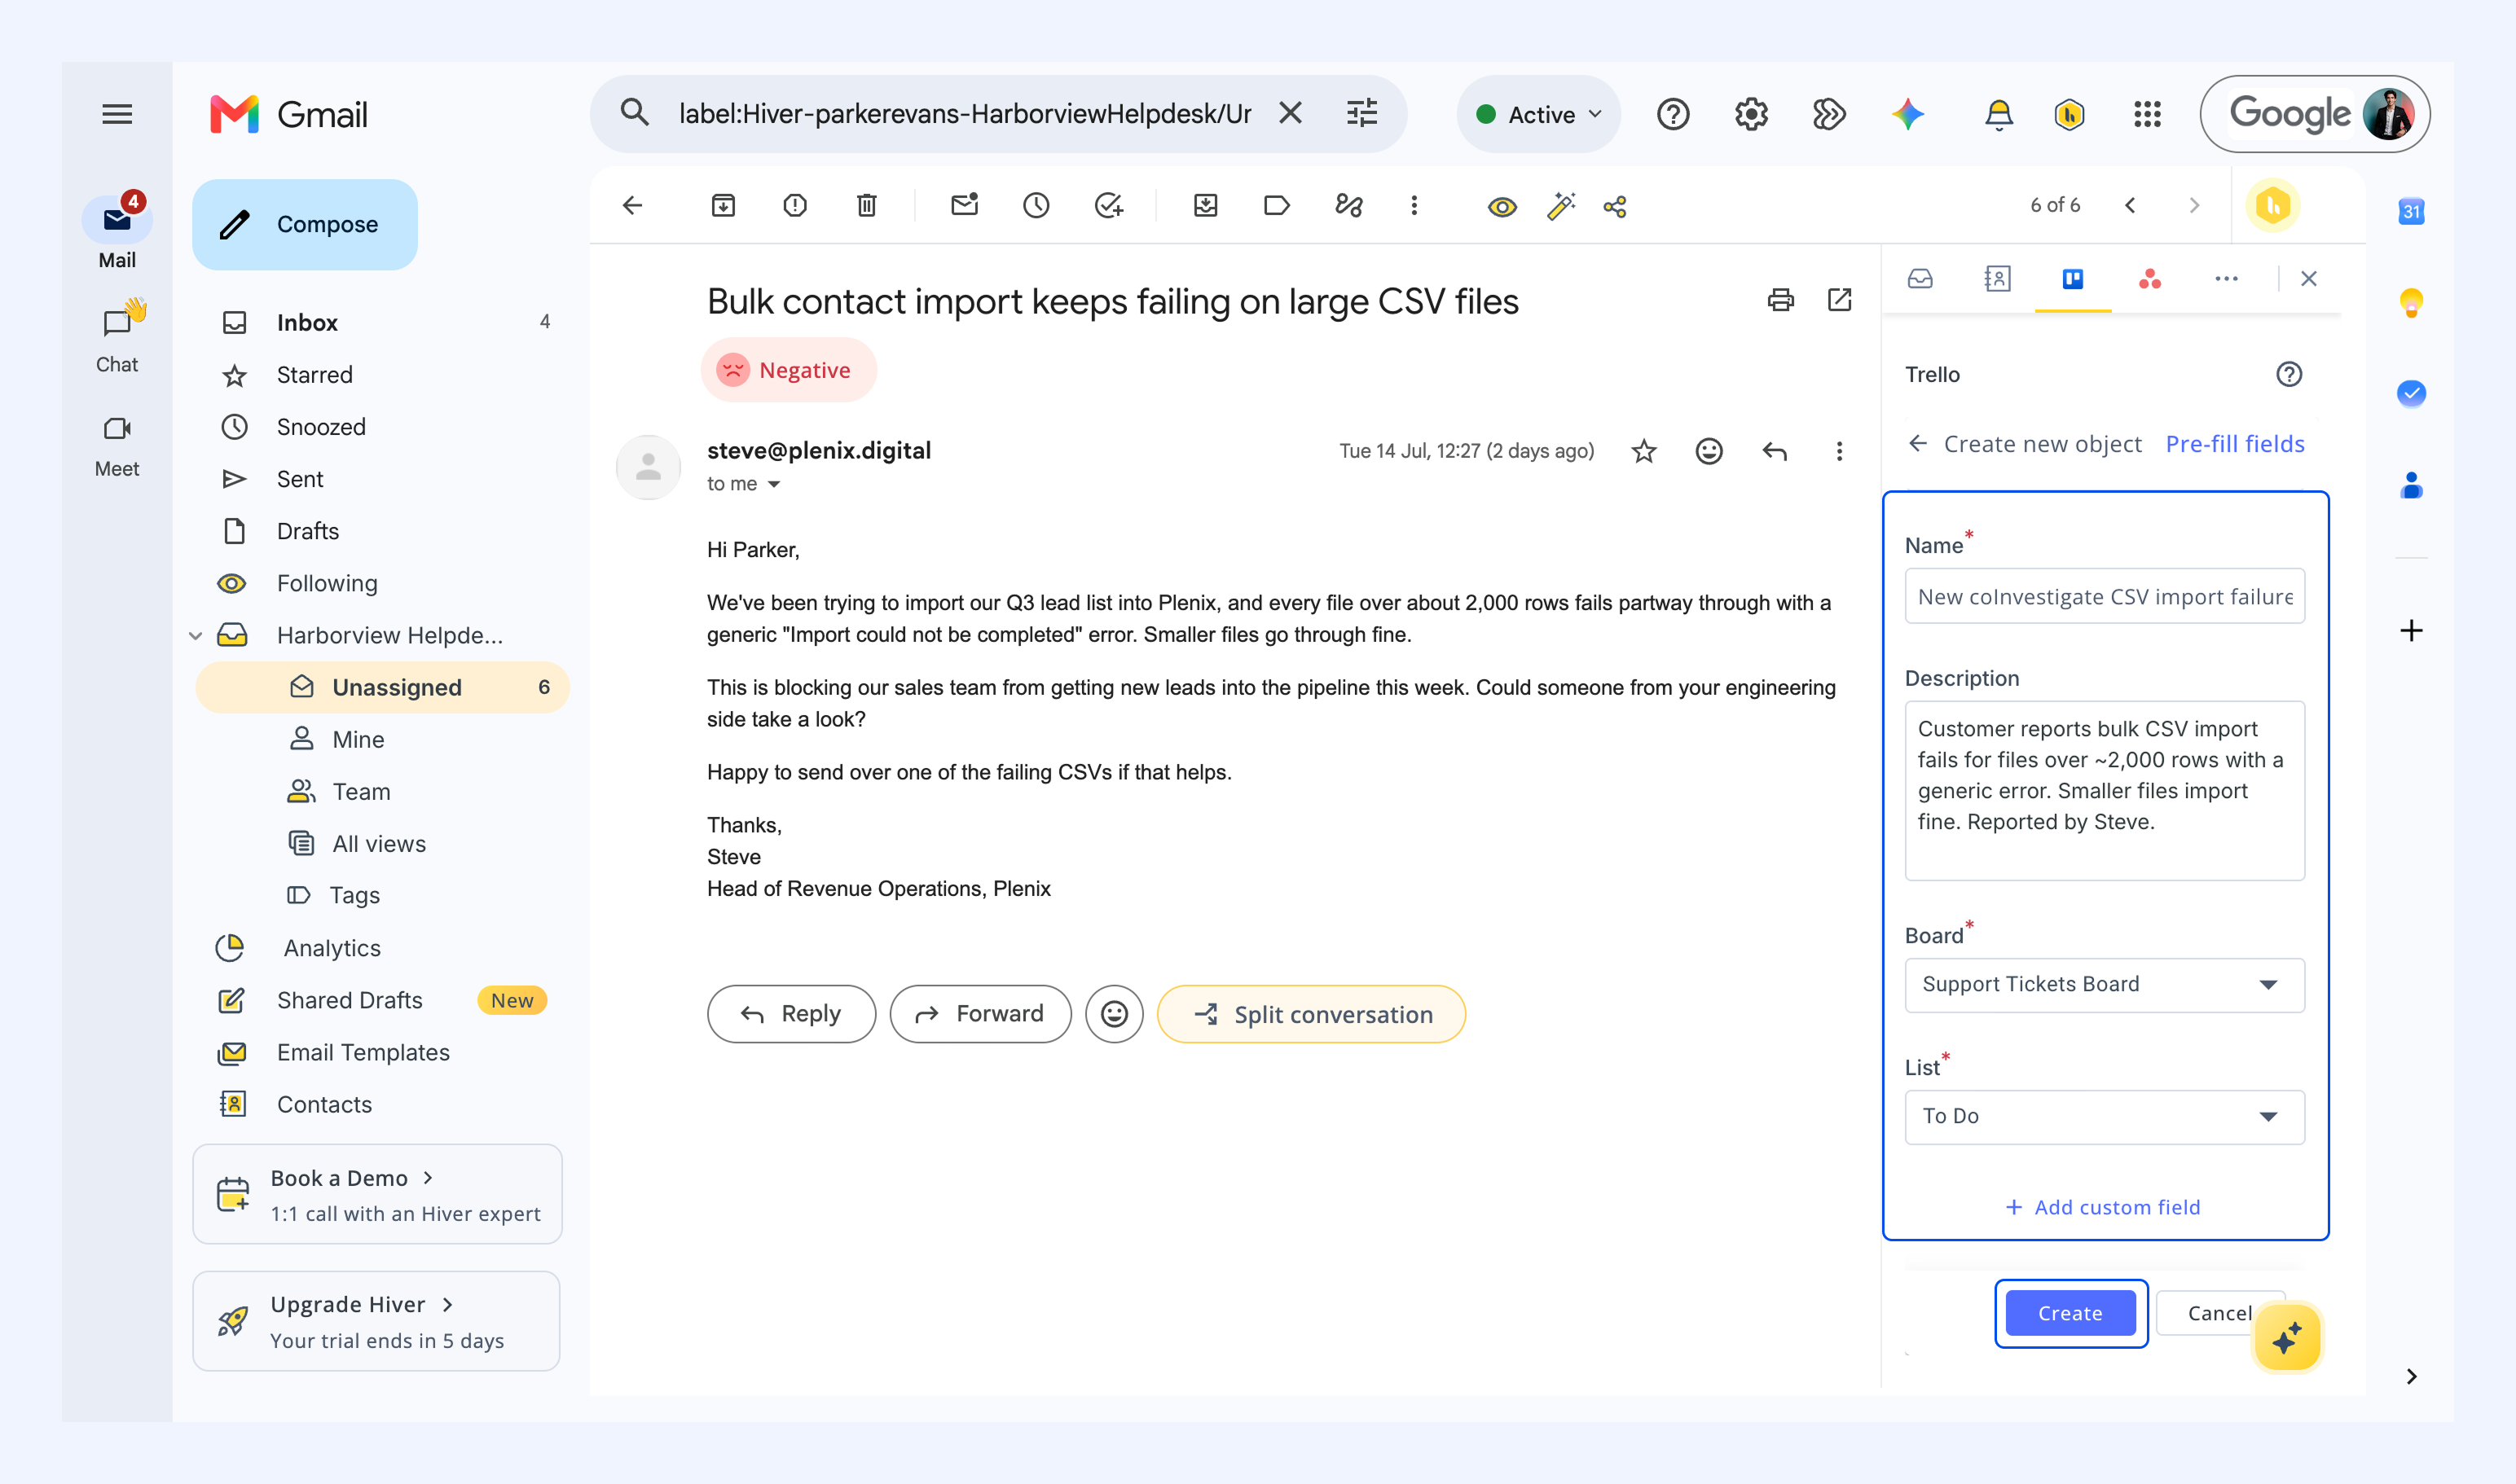The width and height of the screenshot is (2516, 1484).
Task: Open the main menu hamburger icon
Action: click(x=117, y=114)
